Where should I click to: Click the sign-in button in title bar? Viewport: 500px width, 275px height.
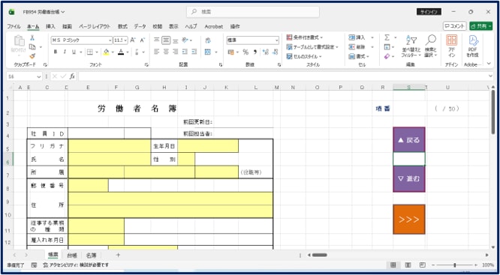point(429,12)
